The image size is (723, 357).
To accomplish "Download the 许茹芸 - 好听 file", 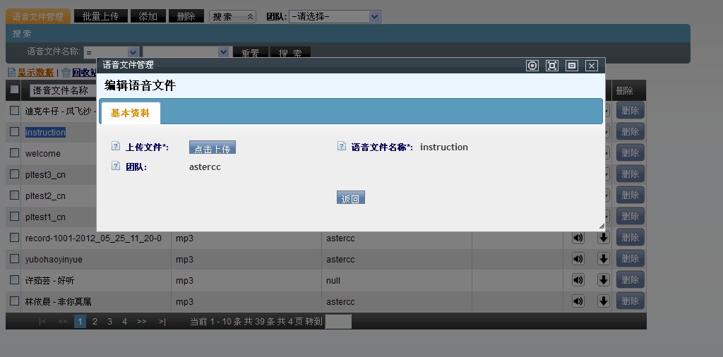I will coord(603,280).
